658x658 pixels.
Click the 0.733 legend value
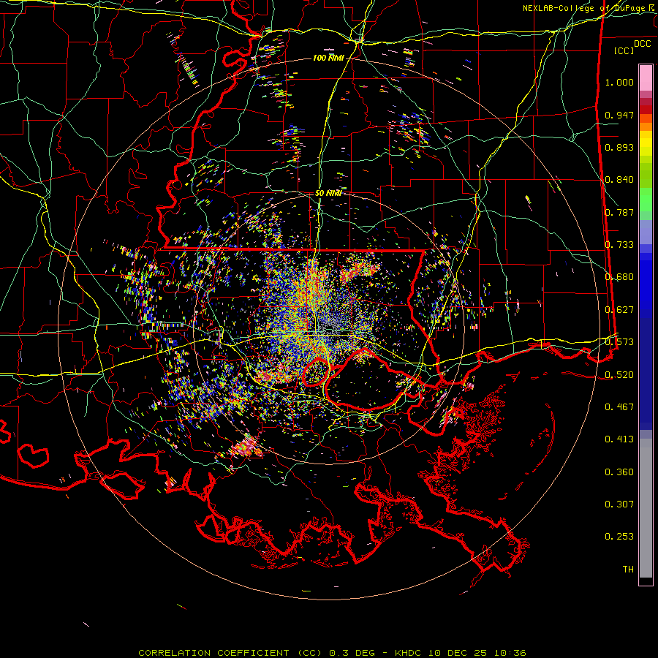(619, 245)
